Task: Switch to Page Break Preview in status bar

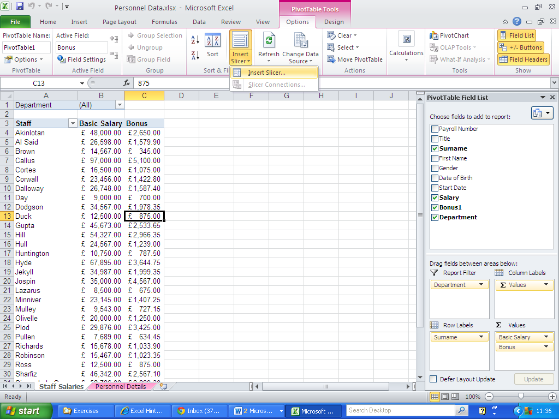Action: click(x=455, y=397)
